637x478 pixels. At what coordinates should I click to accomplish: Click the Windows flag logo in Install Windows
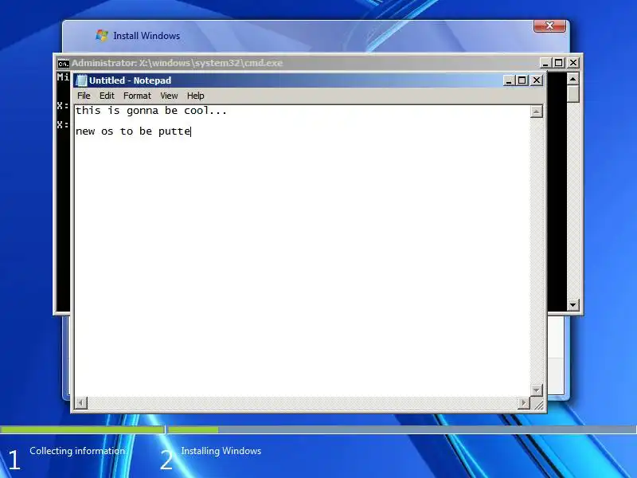click(x=102, y=35)
